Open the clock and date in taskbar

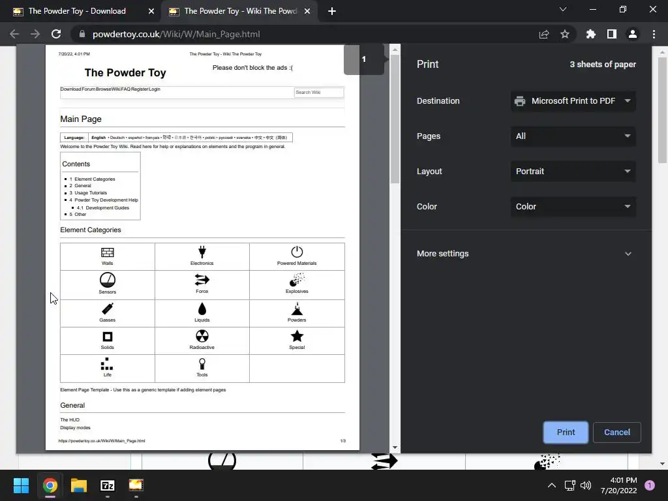click(x=618, y=485)
